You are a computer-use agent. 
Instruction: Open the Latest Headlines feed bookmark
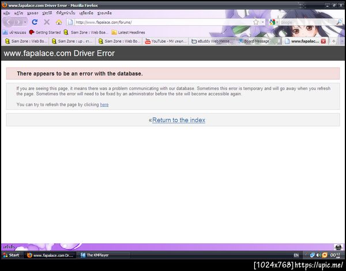click(128, 32)
